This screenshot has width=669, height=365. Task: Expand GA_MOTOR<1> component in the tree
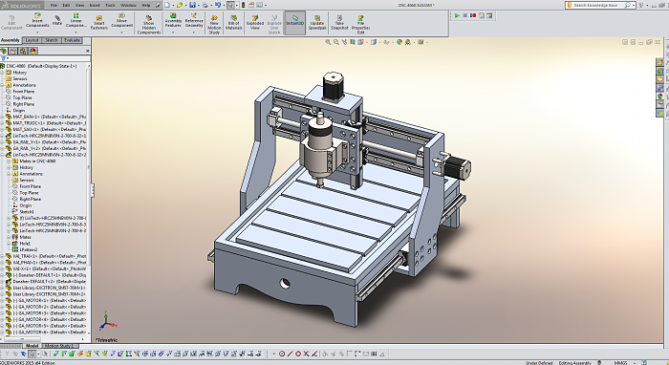point(2,300)
